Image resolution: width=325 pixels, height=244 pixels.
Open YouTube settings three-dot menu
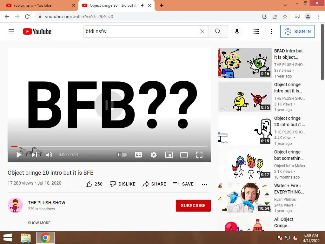271,31
